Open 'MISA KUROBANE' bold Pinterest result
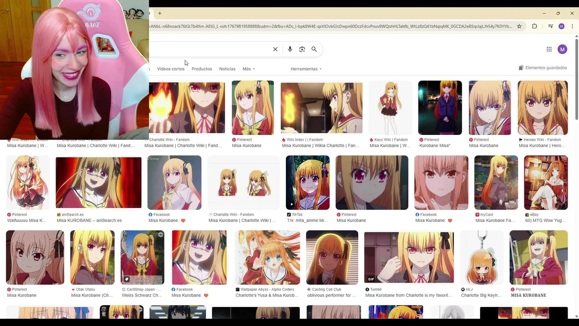This screenshot has width=579, height=326. (x=528, y=295)
